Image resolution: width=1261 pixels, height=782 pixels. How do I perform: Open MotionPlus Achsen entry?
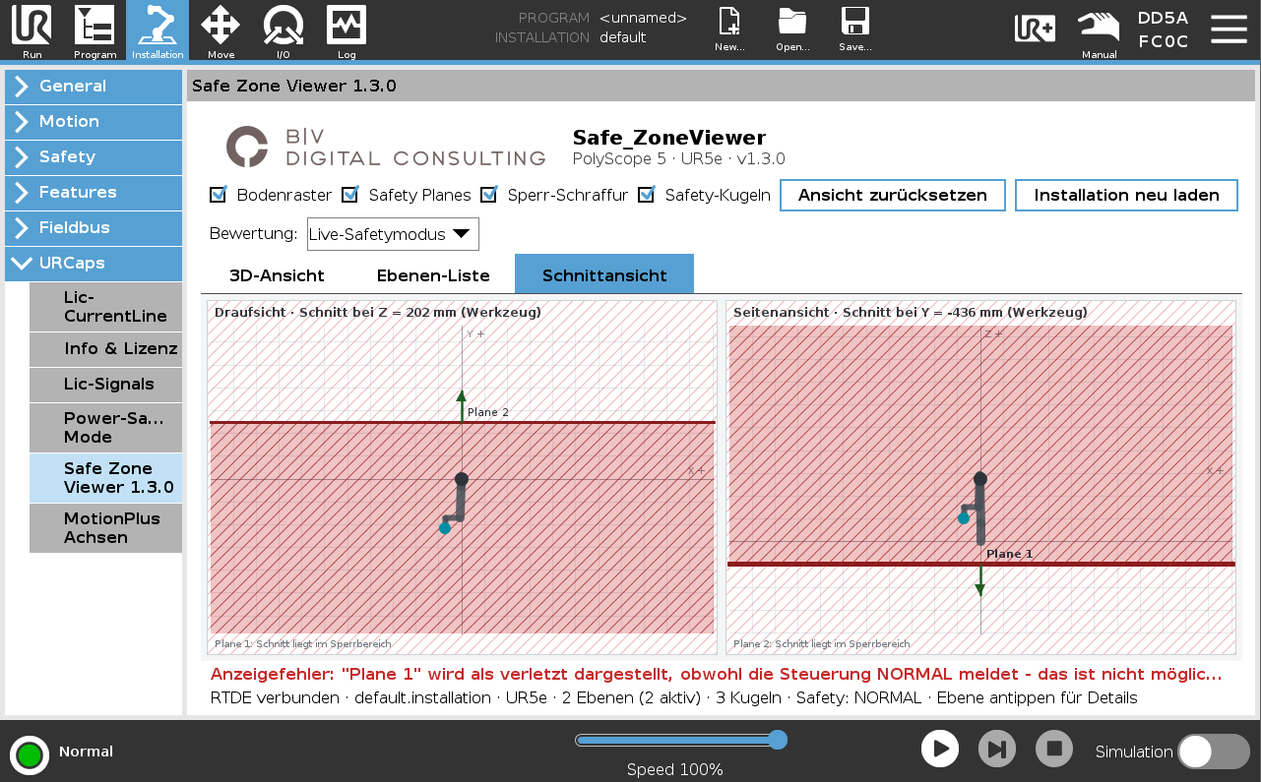pyautogui.click(x=105, y=528)
